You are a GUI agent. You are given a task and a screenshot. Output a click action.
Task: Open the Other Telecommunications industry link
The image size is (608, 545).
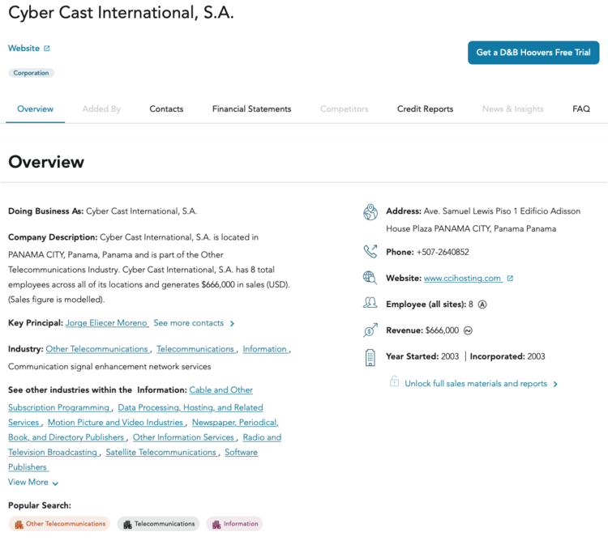[97, 349]
